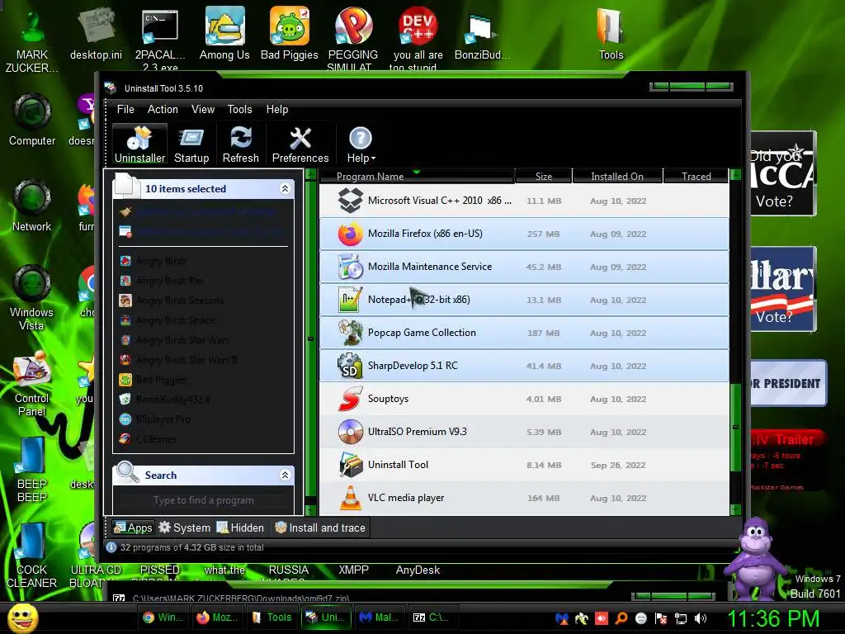
Task: Sort by the Size column header
Action: tap(543, 177)
